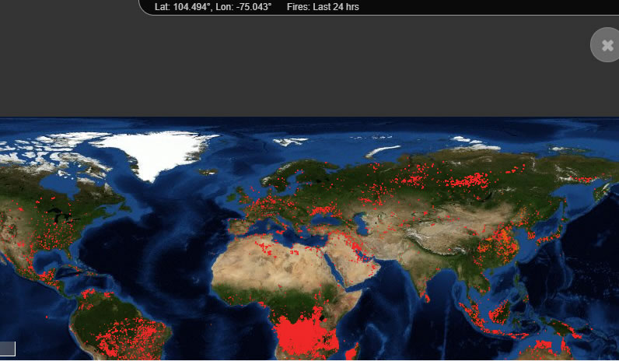This screenshot has height=361, width=619.
Task: Click the small gray box at bottom-left
Action: coord(7,349)
